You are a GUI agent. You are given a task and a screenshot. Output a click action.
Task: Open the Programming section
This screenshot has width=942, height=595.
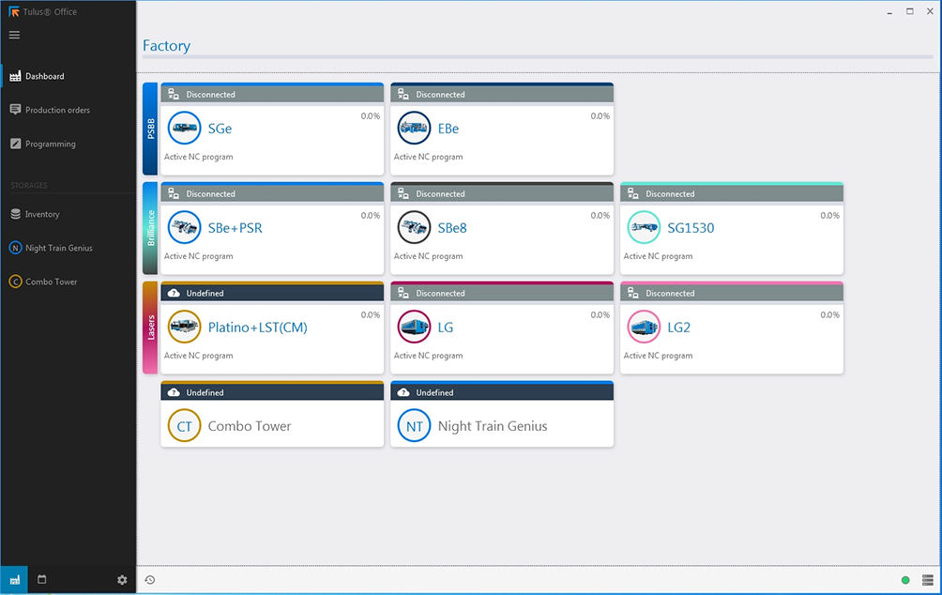point(50,144)
